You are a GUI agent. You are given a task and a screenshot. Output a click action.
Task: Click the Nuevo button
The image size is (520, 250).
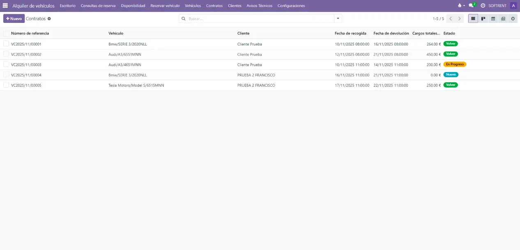click(x=14, y=18)
